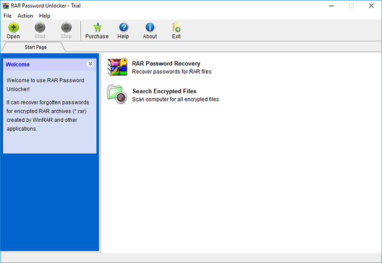Open the Help menu
The height and width of the screenshot is (263, 382).
[x=45, y=16]
